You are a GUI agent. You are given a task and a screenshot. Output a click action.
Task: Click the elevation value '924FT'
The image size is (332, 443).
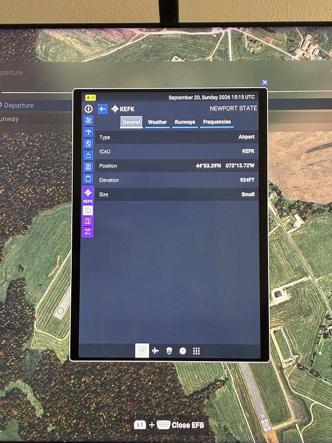(x=247, y=180)
